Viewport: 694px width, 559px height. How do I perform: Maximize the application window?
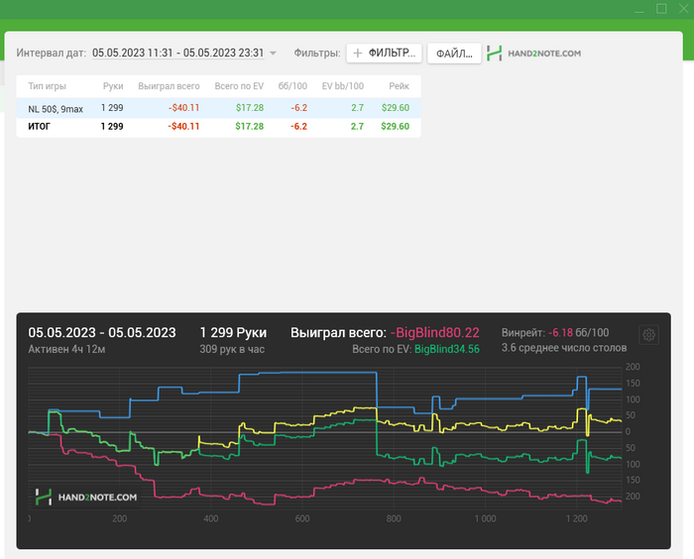coord(661,8)
